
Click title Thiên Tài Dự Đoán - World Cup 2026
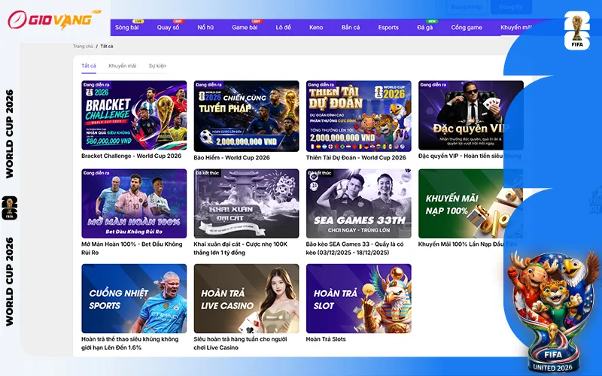pos(356,158)
